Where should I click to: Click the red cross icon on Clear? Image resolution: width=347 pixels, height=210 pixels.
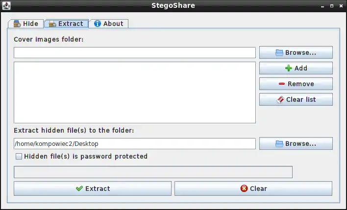click(244, 188)
